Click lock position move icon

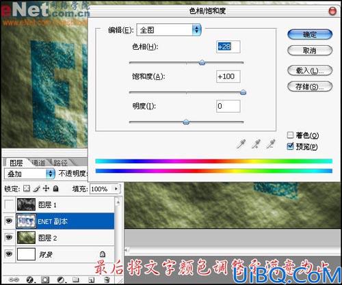pos(46,189)
